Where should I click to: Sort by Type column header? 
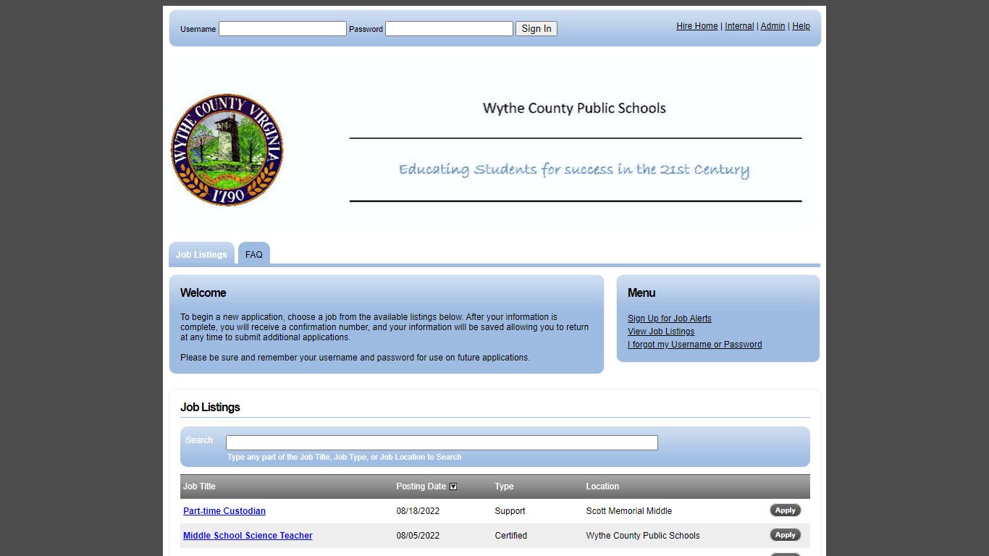(504, 486)
